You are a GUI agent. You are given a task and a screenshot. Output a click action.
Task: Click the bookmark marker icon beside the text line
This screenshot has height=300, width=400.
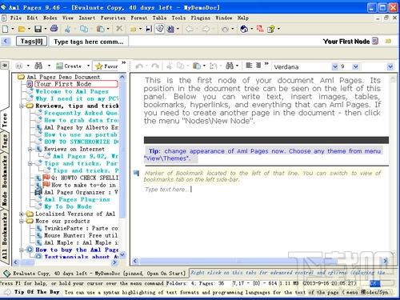[x=136, y=174]
